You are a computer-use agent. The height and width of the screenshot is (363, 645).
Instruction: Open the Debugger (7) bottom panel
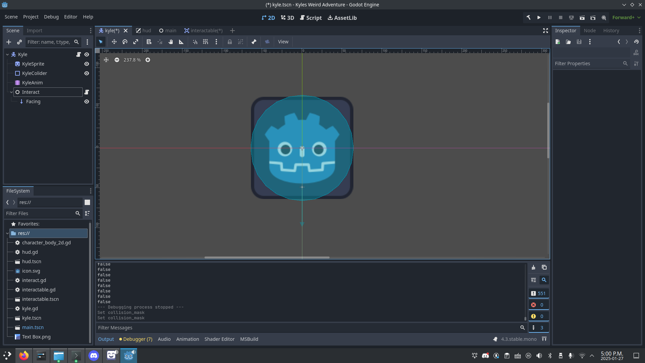[136, 339]
